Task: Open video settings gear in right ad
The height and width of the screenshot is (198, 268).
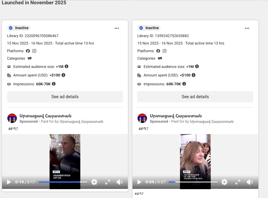Action: click(224, 182)
